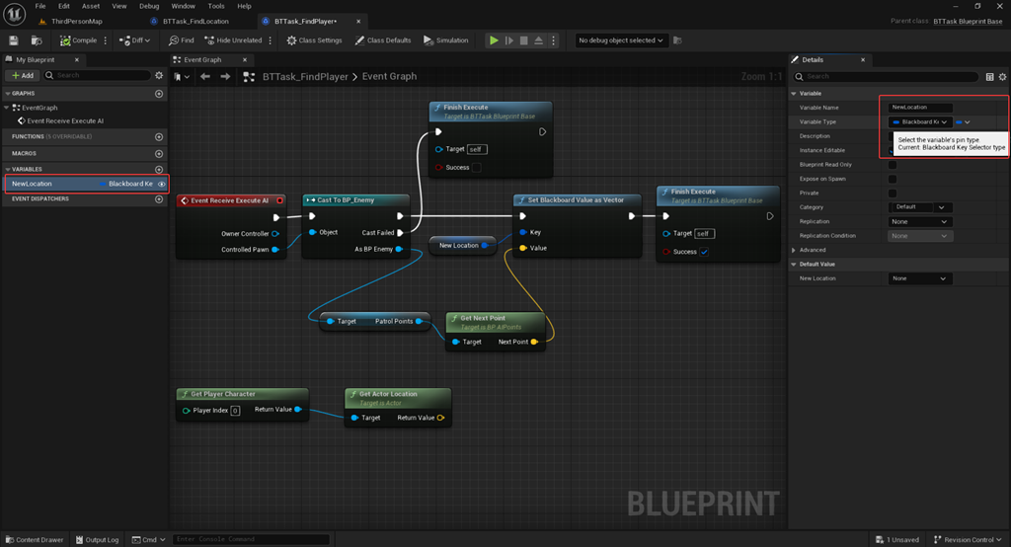
Task: Toggle Expose on Spawn checkbox
Action: (x=893, y=179)
